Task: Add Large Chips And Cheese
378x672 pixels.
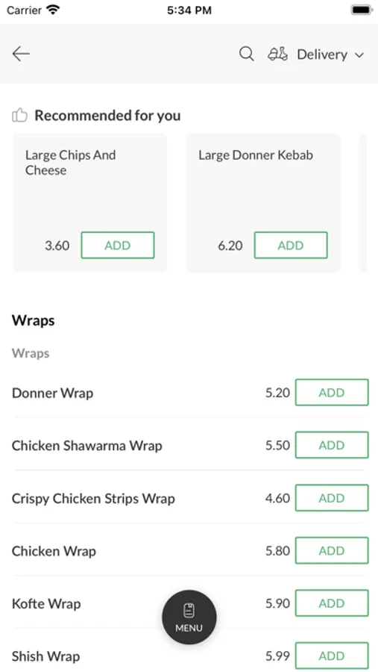Action: point(118,245)
